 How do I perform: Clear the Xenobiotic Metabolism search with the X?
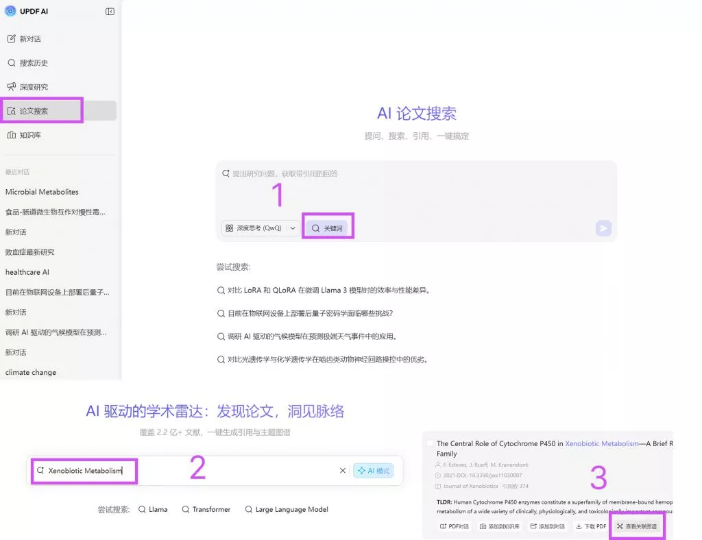click(x=343, y=471)
